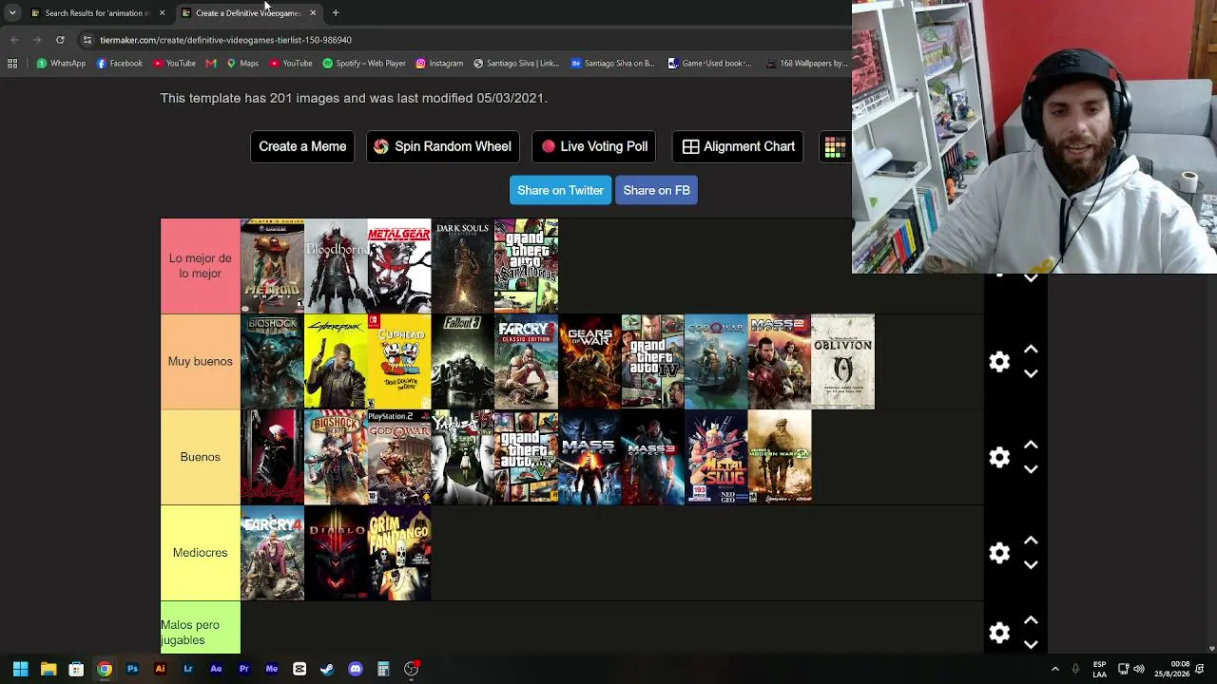Viewport: 1217px width, 684px height.
Task: Open the Alignment Chart option
Action: click(738, 146)
